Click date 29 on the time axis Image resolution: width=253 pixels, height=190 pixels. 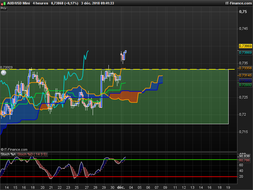coord(104,187)
